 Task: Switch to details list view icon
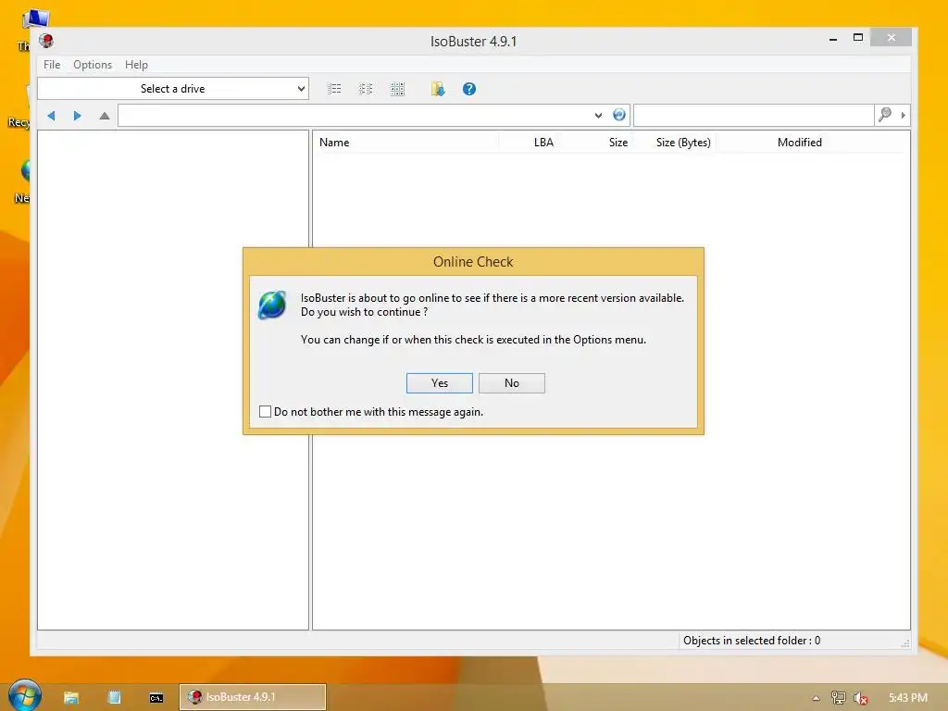point(333,90)
